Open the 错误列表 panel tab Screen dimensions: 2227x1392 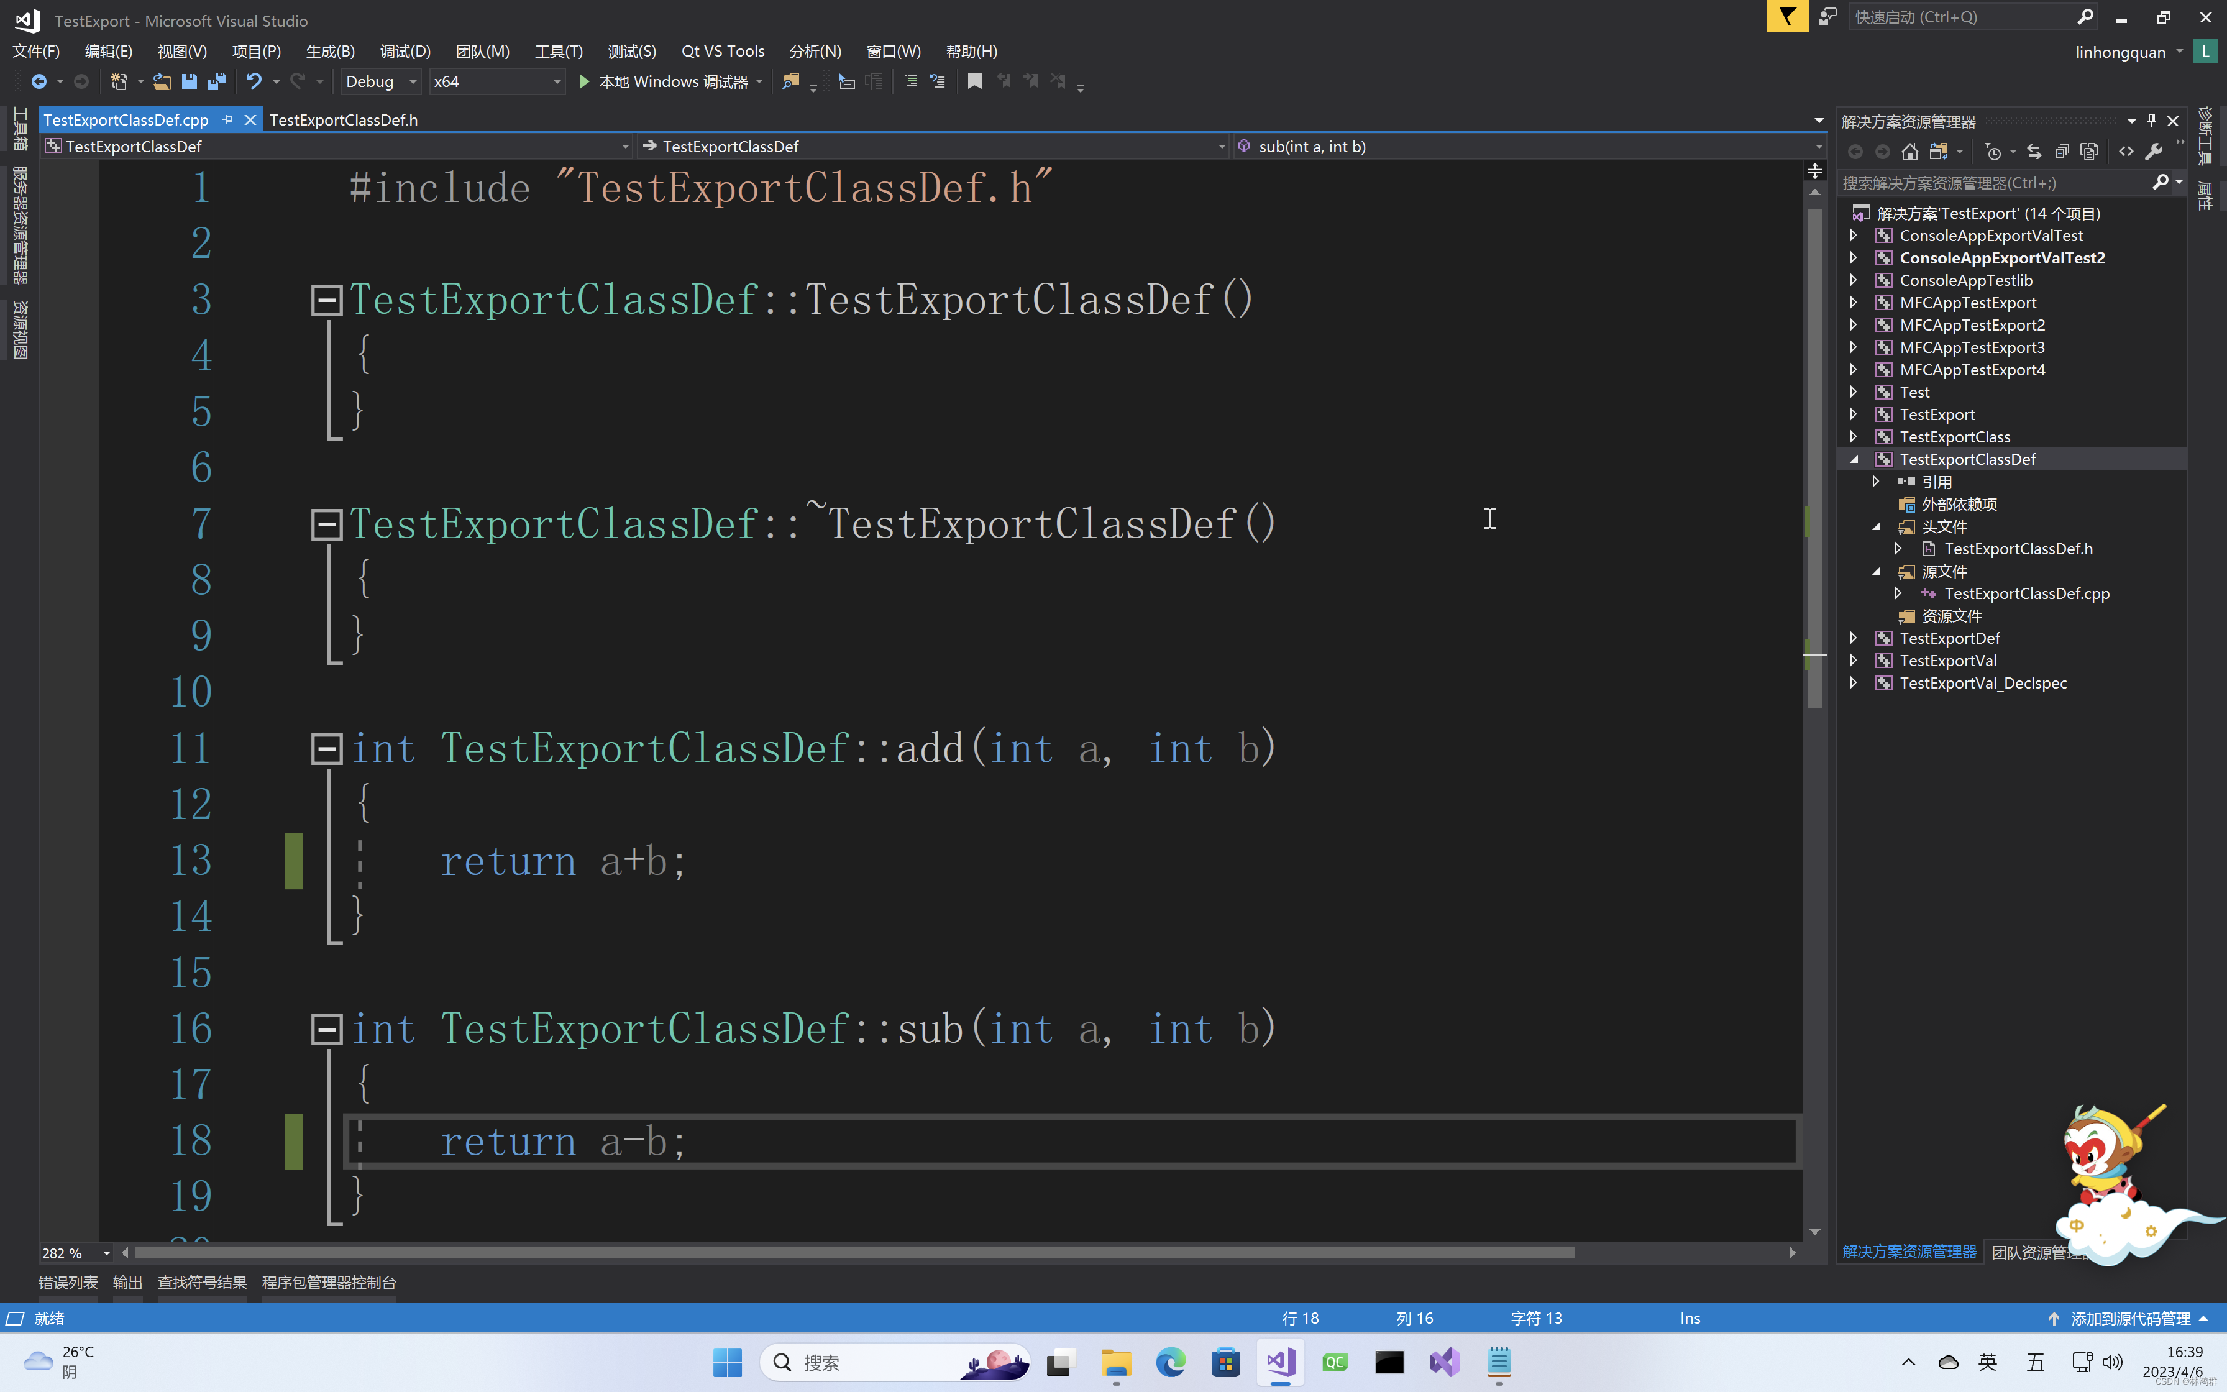click(68, 1283)
